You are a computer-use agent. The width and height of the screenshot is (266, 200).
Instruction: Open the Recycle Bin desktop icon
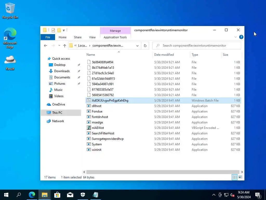tap(10, 10)
